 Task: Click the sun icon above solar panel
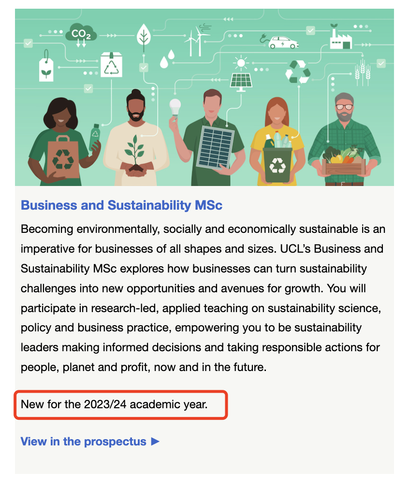(240, 63)
